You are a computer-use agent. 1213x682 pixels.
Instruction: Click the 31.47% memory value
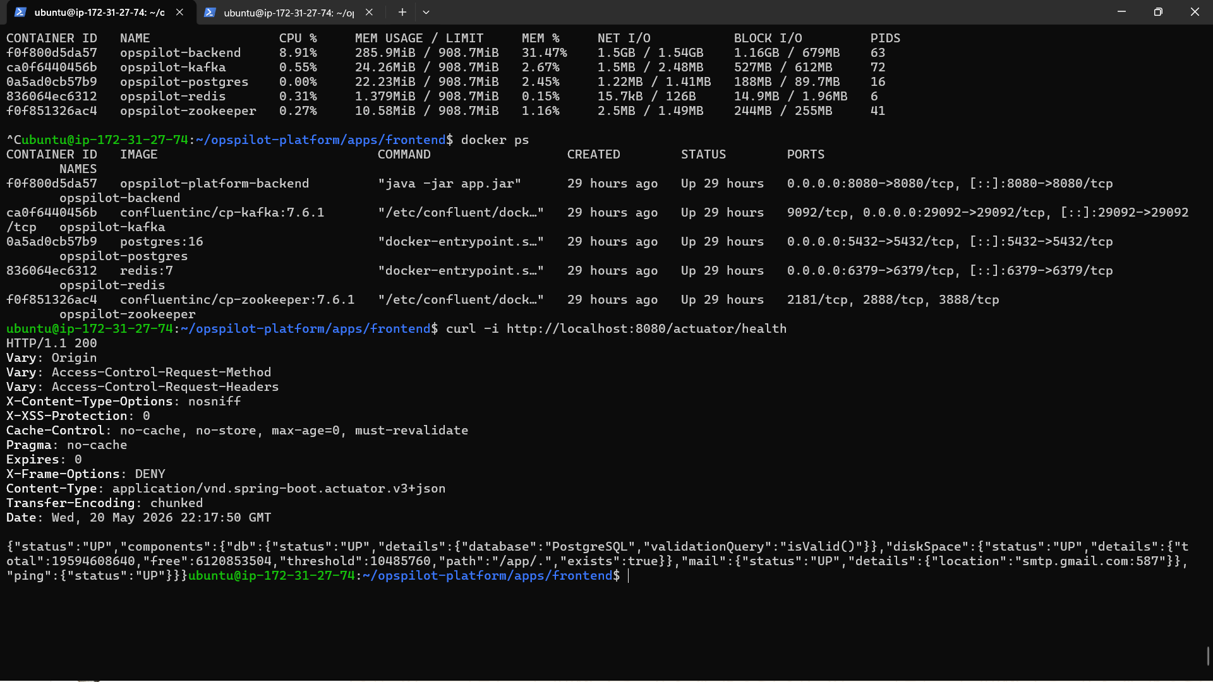[x=544, y=53]
